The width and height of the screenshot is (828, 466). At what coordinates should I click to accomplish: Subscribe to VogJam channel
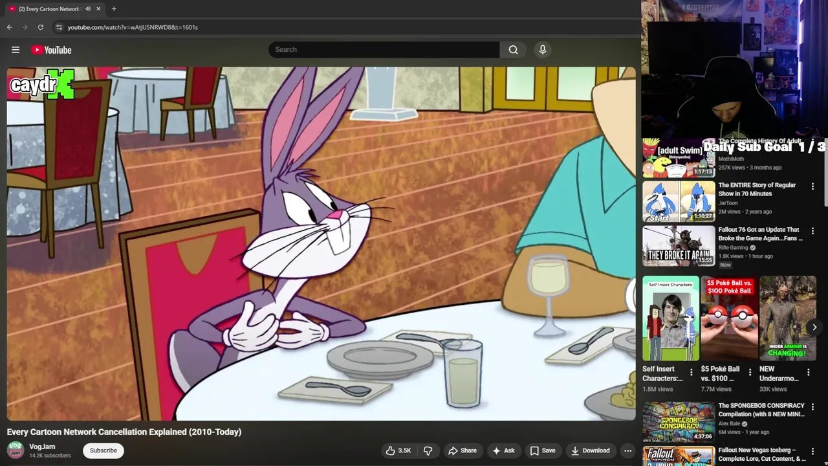click(x=103, y=450)
